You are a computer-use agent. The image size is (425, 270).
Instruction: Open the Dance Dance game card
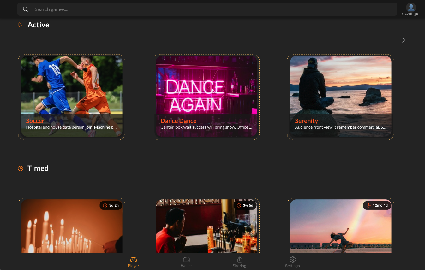[206, 91]
